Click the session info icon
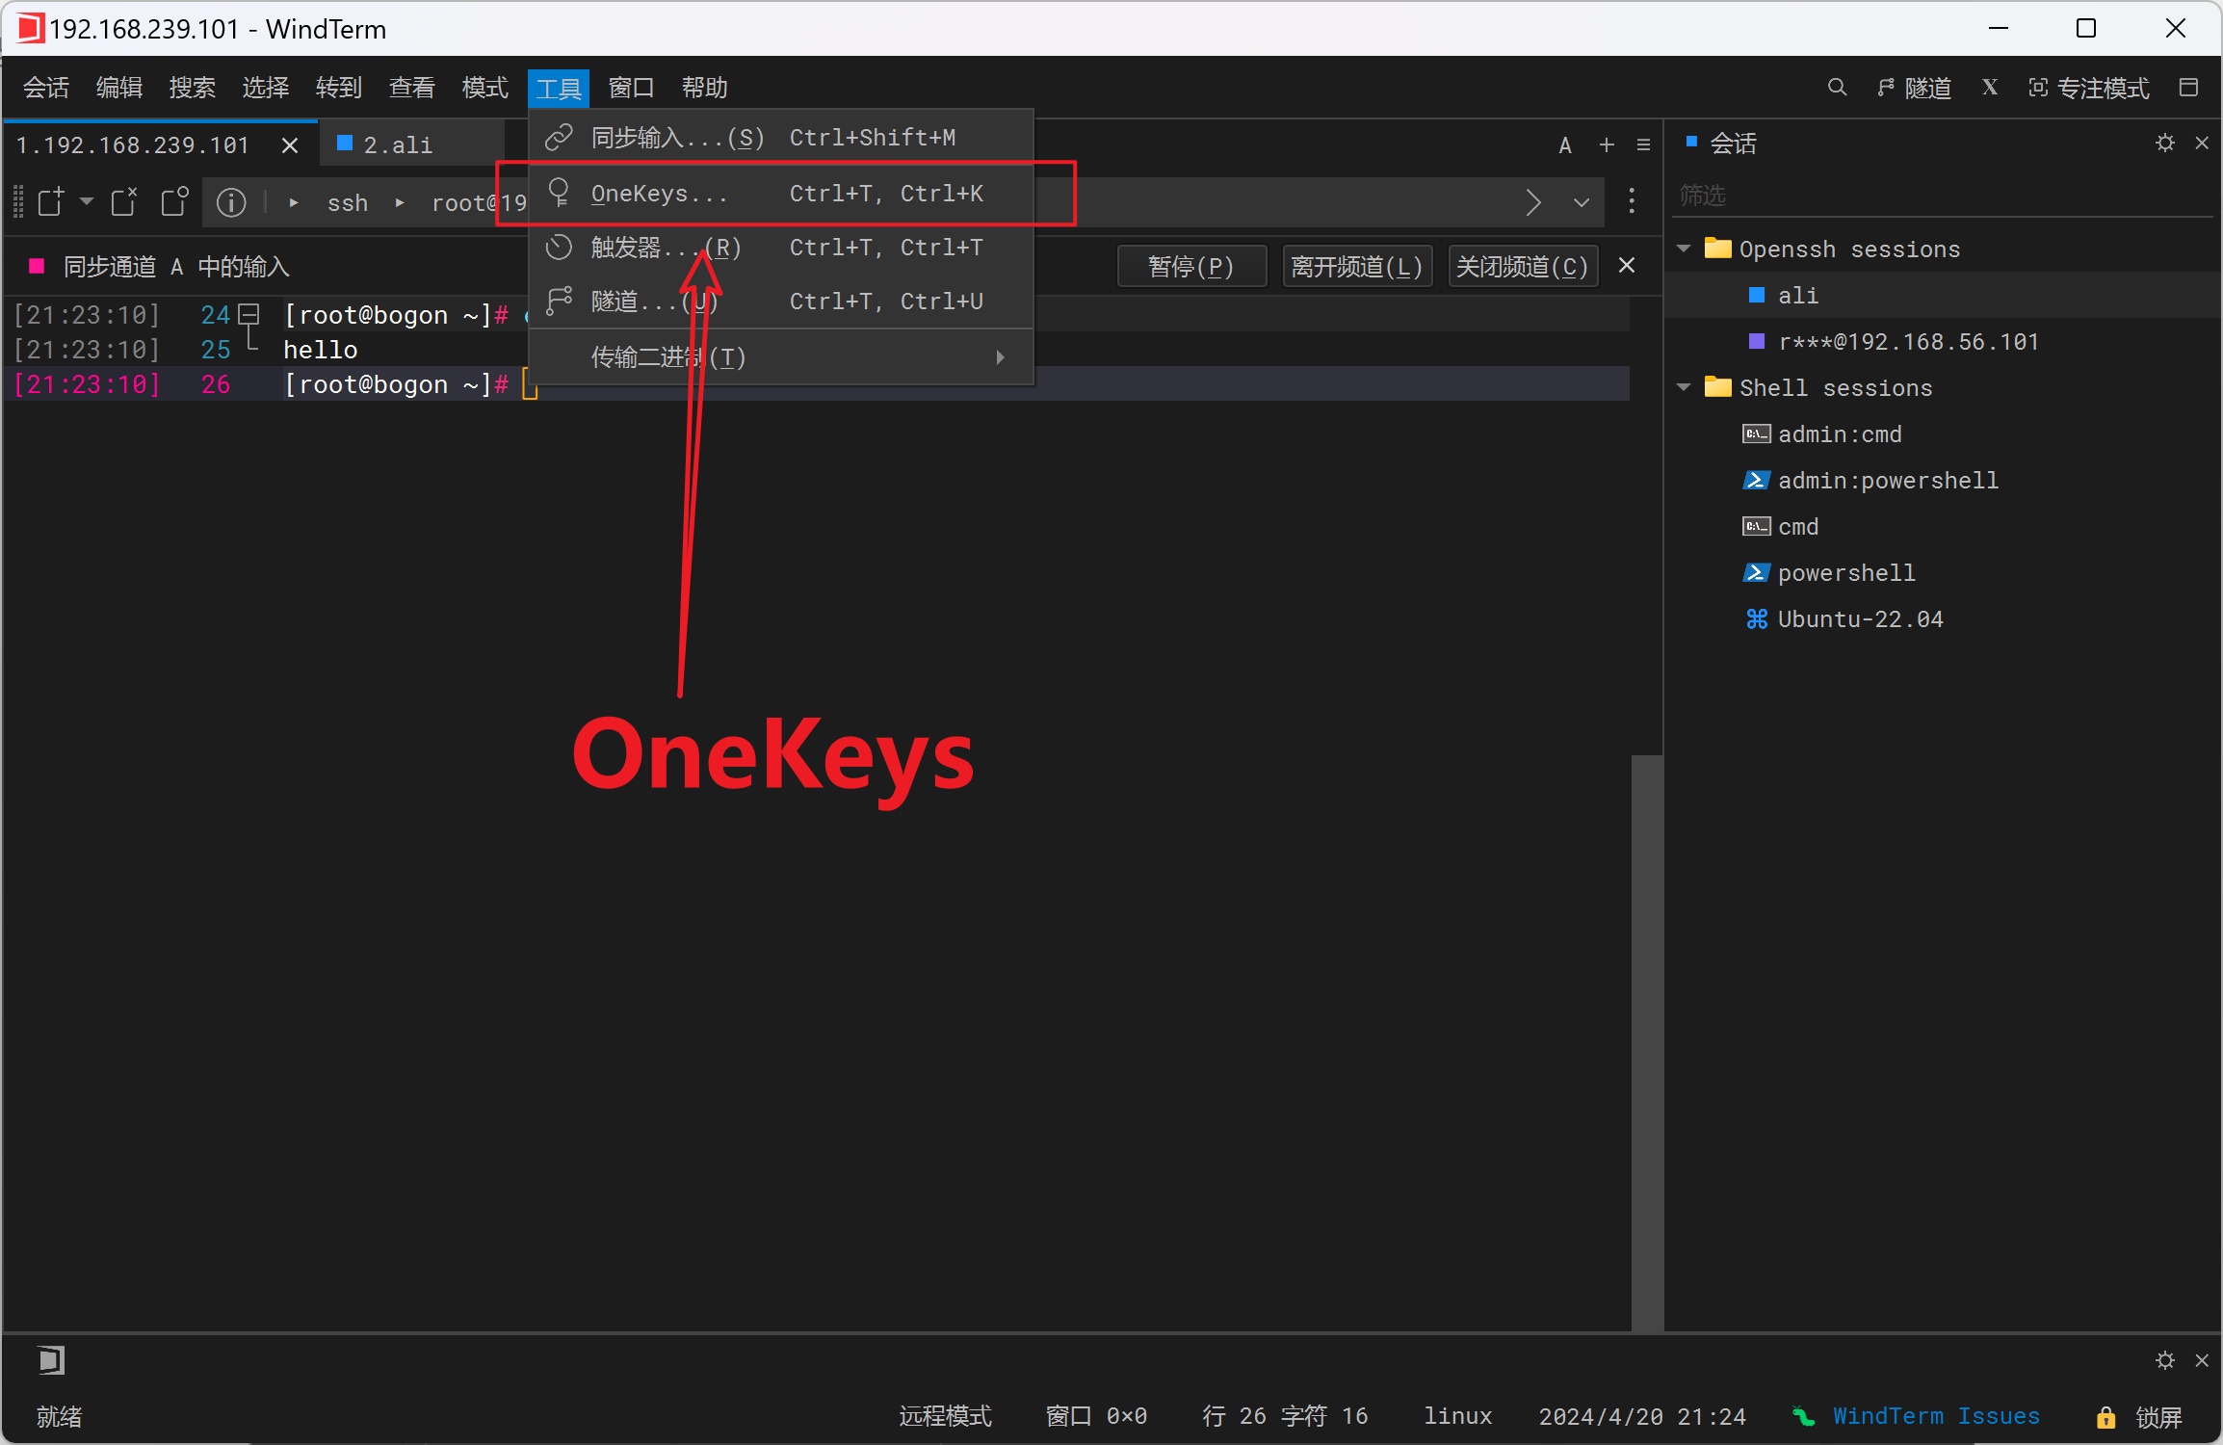This screenshot has height=1445, width=2223. pos(231,202)
